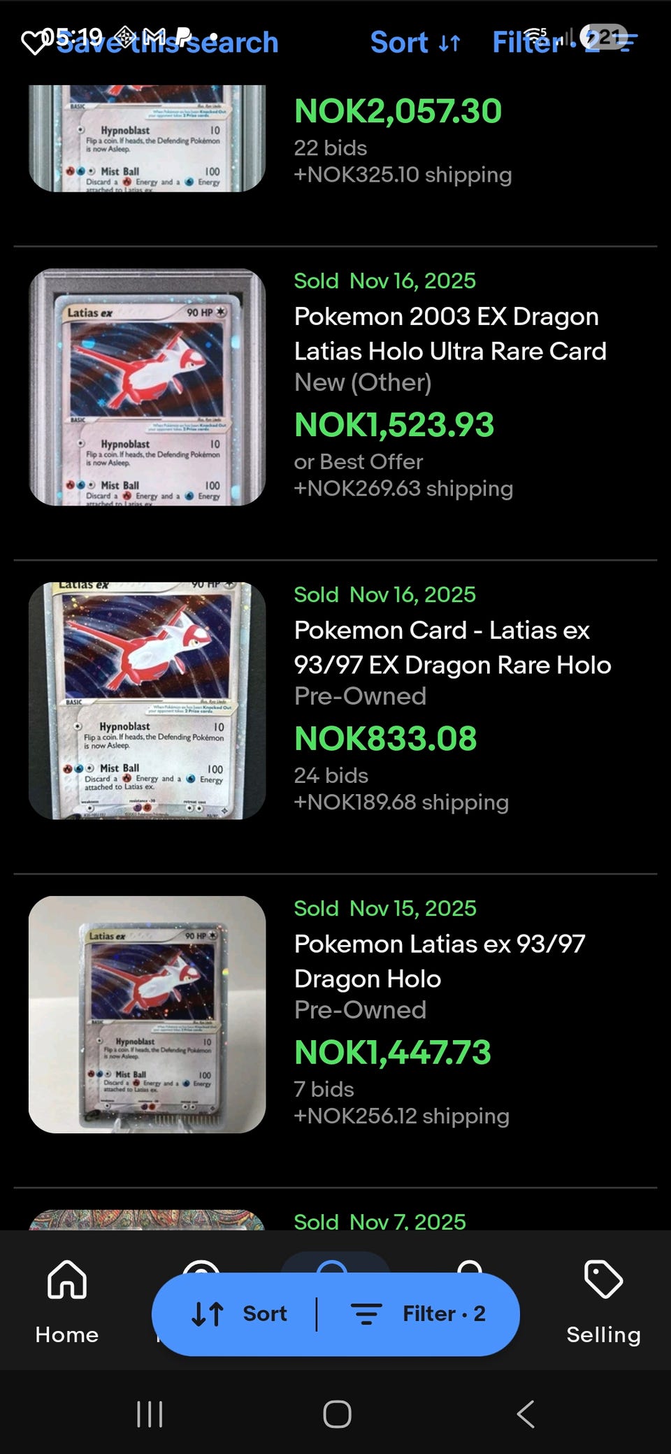
Task: Tap the heart icon to save search
Action: click(x=34, y=43)
